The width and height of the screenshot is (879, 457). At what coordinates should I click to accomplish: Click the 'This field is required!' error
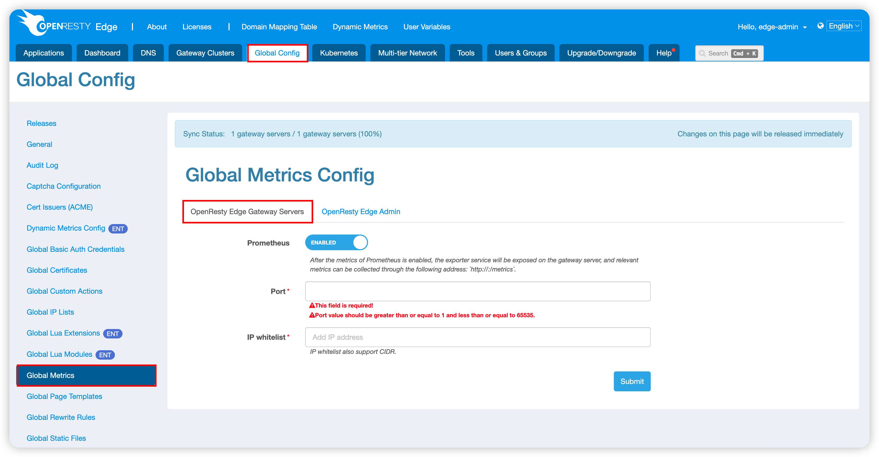click(x=341, y=305)
